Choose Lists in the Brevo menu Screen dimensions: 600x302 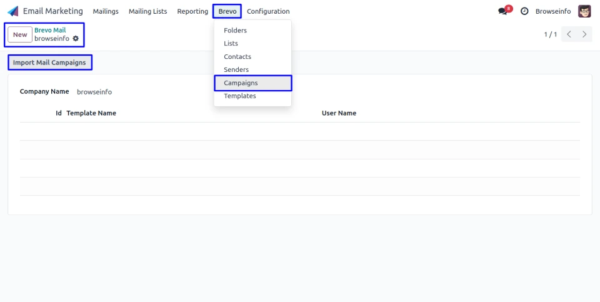pyautogui.click(x=231, y=44)
